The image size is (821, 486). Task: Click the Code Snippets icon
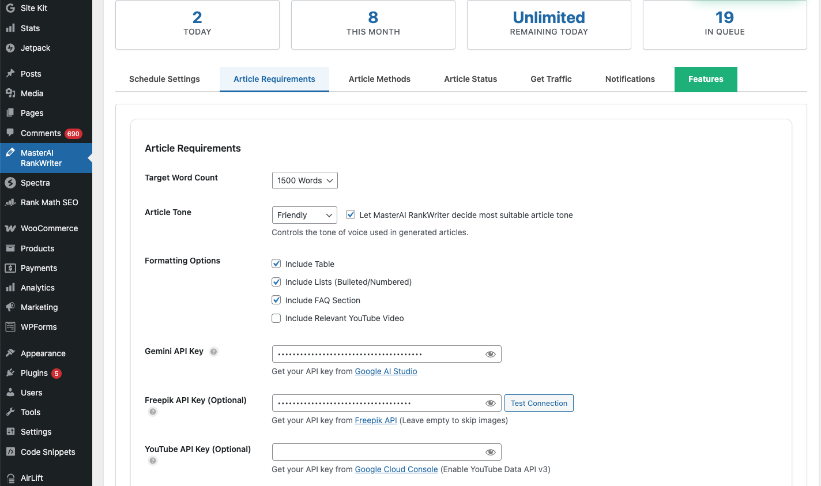[10, 452]
